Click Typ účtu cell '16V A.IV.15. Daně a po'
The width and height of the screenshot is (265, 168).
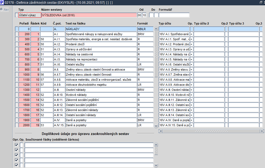tap(174, 125)
